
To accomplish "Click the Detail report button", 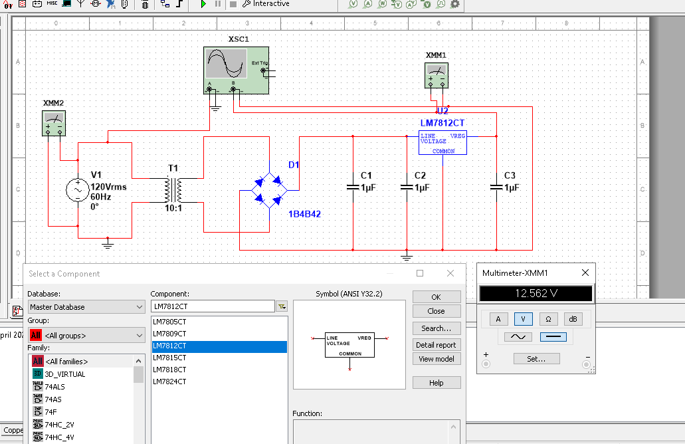I will tap(436, 345).
